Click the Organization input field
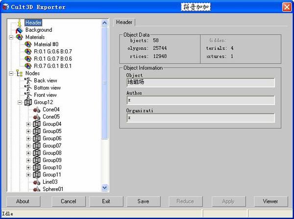The height and width of the screenshot is (219, 294). [200, 118]
